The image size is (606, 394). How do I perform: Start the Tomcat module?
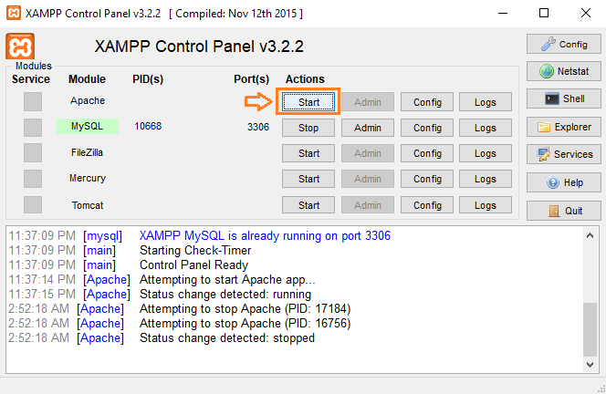(x=308, y=205)
